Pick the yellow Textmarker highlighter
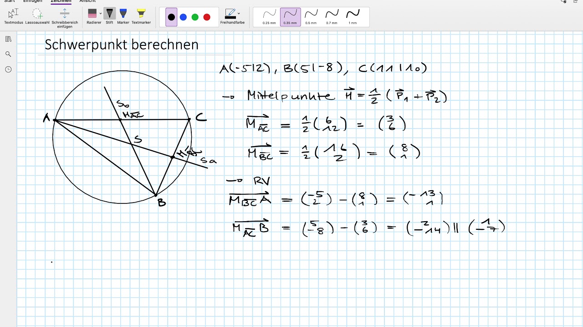This screenshot has width=583, height=327. [x=141, y=16]
